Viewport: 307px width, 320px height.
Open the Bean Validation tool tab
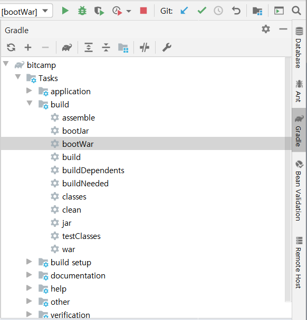[x=299, y=191]
